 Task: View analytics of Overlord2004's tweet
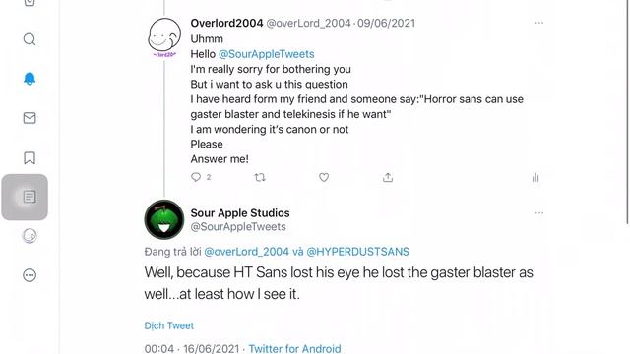click(x=535, y=177)
